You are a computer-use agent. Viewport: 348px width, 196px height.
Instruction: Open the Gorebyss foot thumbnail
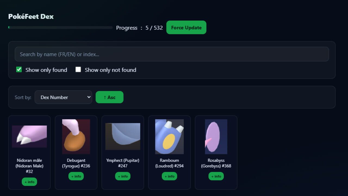click(216, 137)
